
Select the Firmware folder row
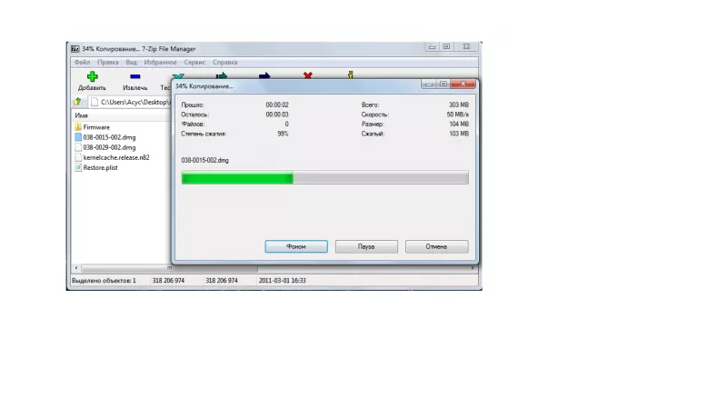96,127
